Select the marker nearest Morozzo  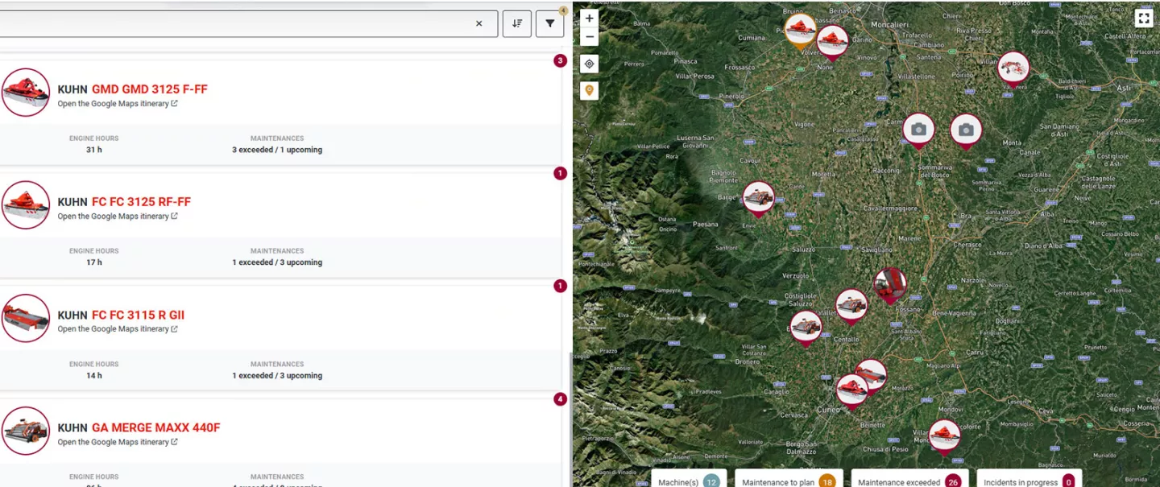(871, 375)
